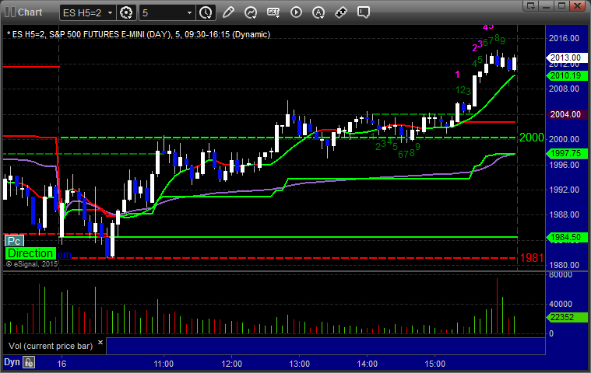Open the window options dropdown button
Screen dimensions: 591x373
click(x=531, y=5)
